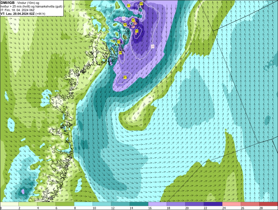Click the legend scale number 20

[187, 208]
